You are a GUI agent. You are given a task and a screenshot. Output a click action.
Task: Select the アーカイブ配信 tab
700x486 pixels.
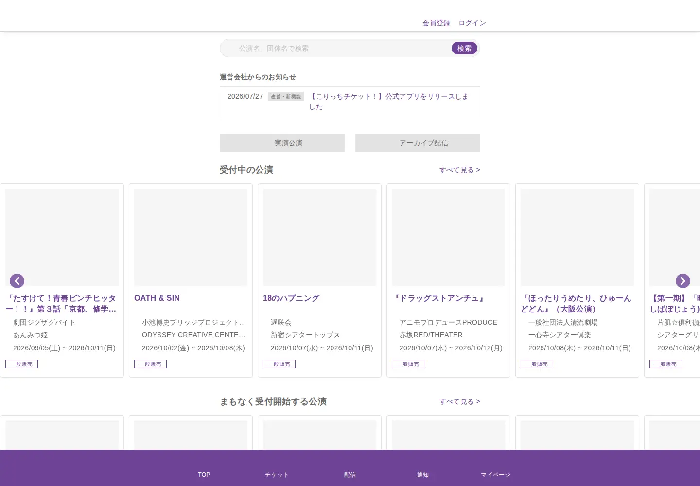(x=418, y=143)
